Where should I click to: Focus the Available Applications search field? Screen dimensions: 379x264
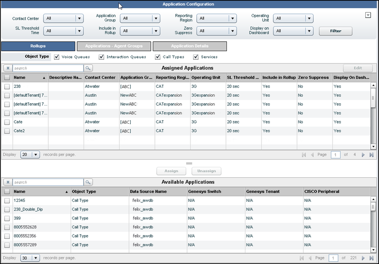pos(48,182)
